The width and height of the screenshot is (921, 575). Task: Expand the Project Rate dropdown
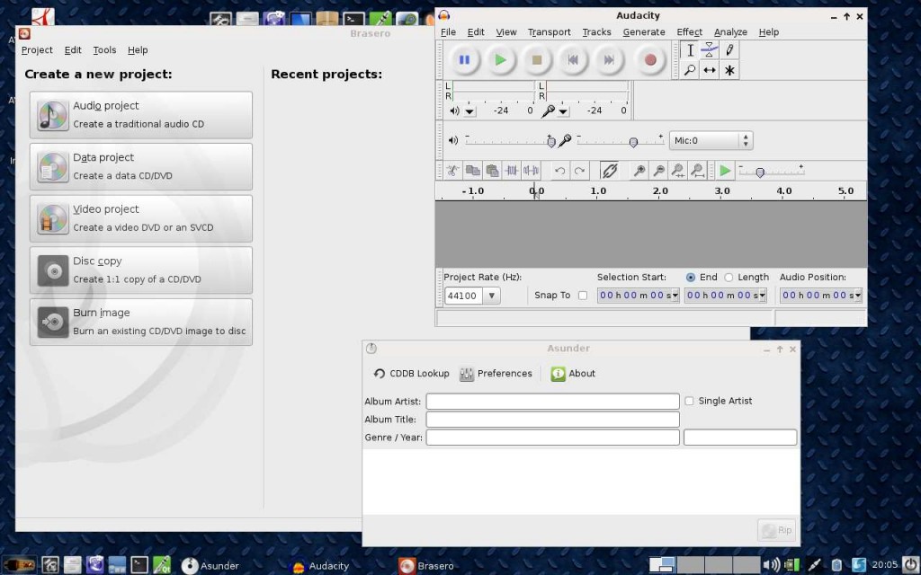coord(491,296)
